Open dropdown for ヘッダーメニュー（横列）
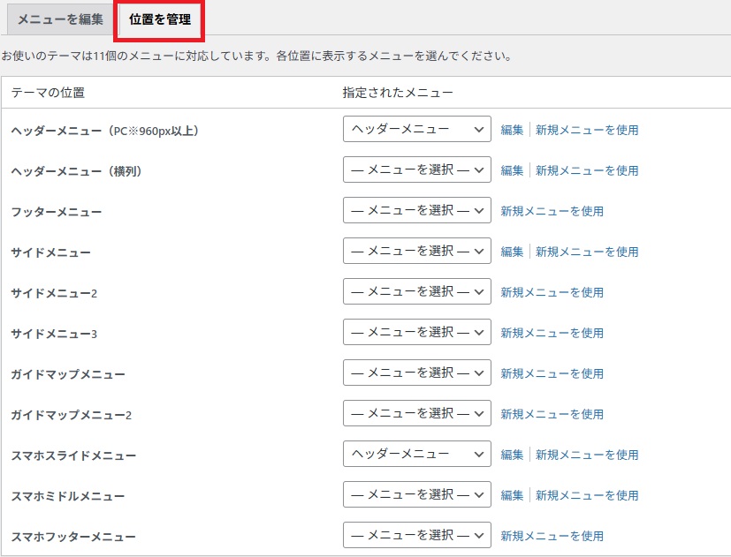Screen dimensions: 731x557 417,169
